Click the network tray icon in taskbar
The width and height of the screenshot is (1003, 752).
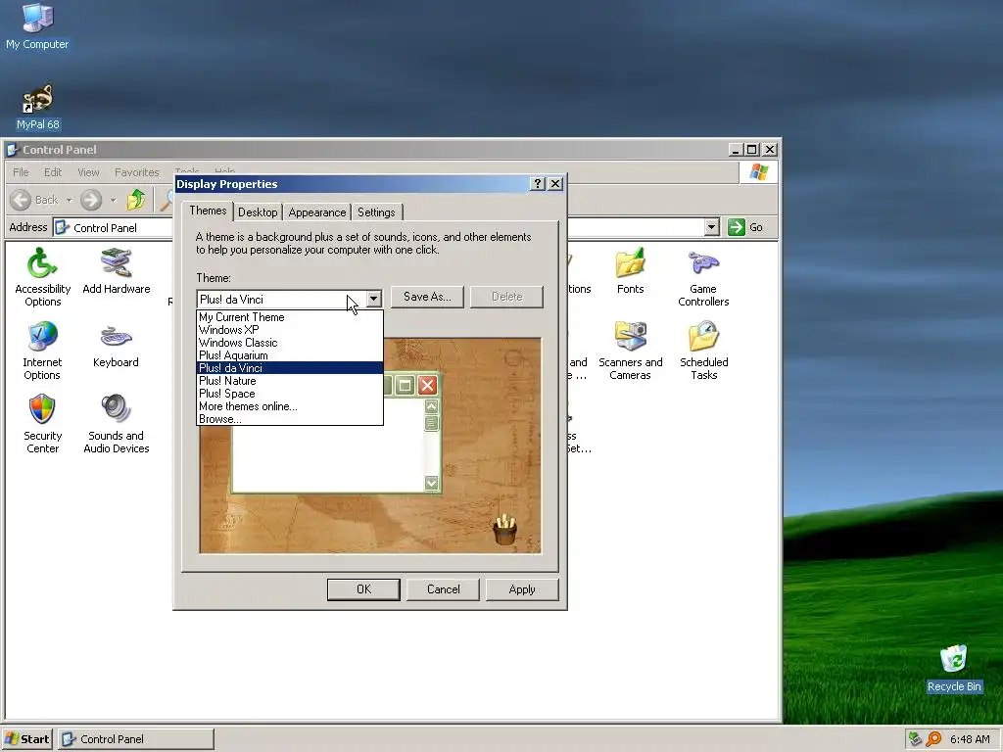click(915, 739)
